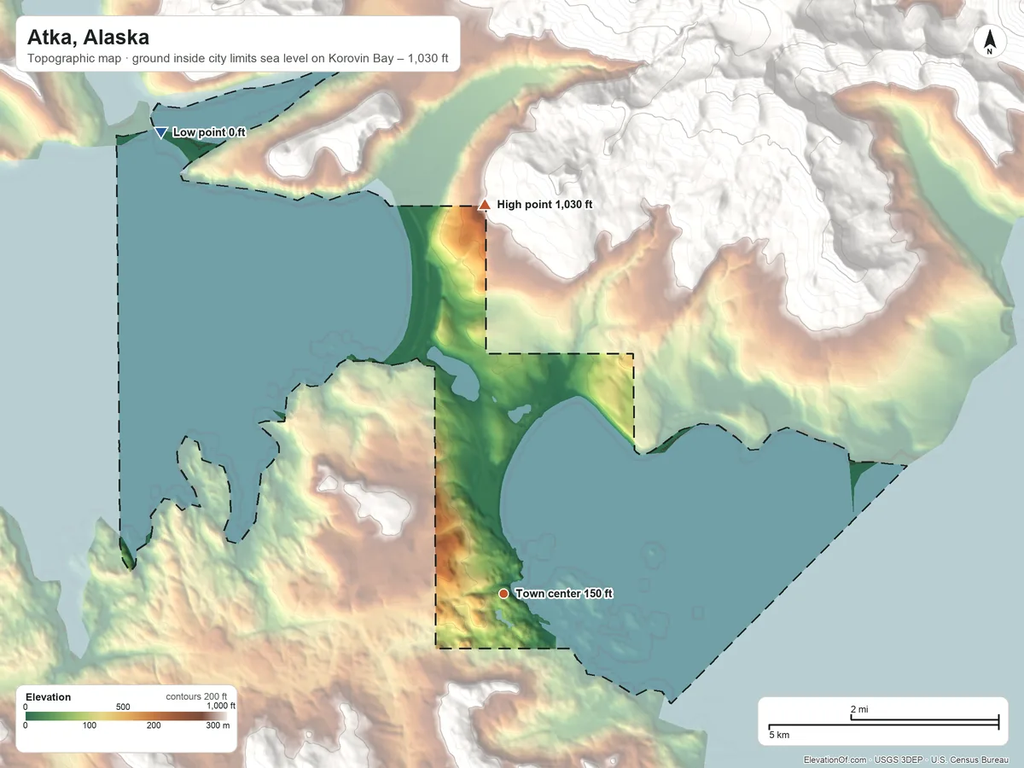Screen dimensions: 1024x768
Task: Click the '1,000 ft' legend value
Action: click(x=221, y=707)
